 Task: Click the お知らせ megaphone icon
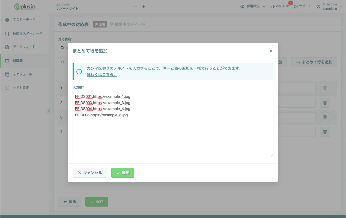273,7
